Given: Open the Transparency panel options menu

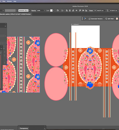Looking at the screenshot, I should [45, 128].
